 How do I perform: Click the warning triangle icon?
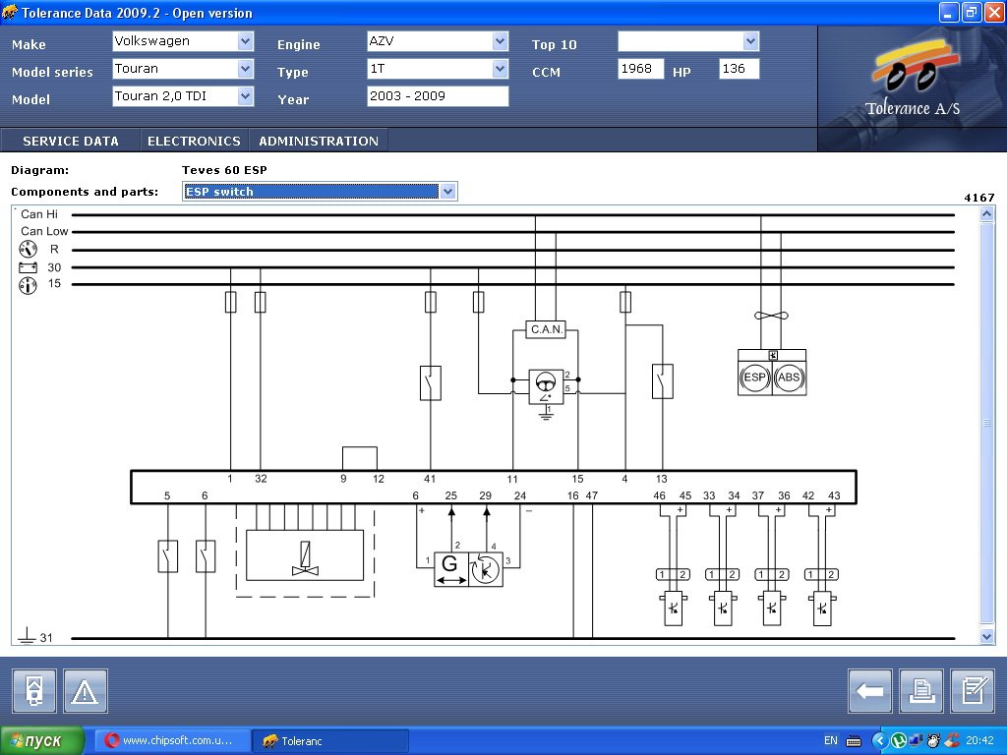point(86,691)
